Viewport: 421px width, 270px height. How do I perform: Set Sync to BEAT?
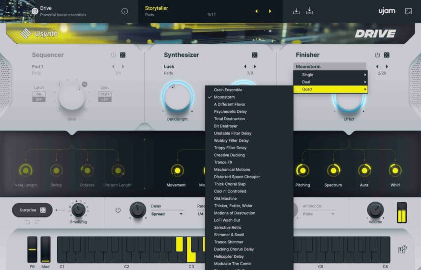[x=105, y=94]
